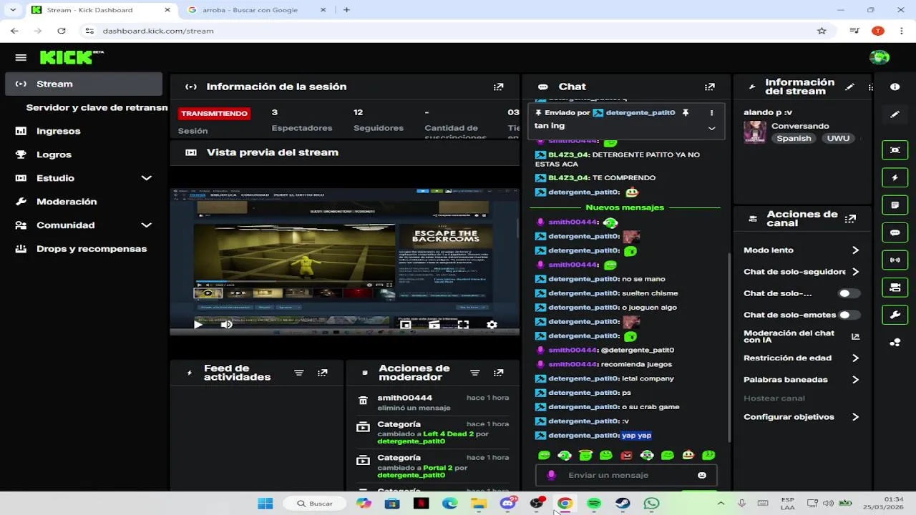Open Configurar objetivos

pos(801,417)
